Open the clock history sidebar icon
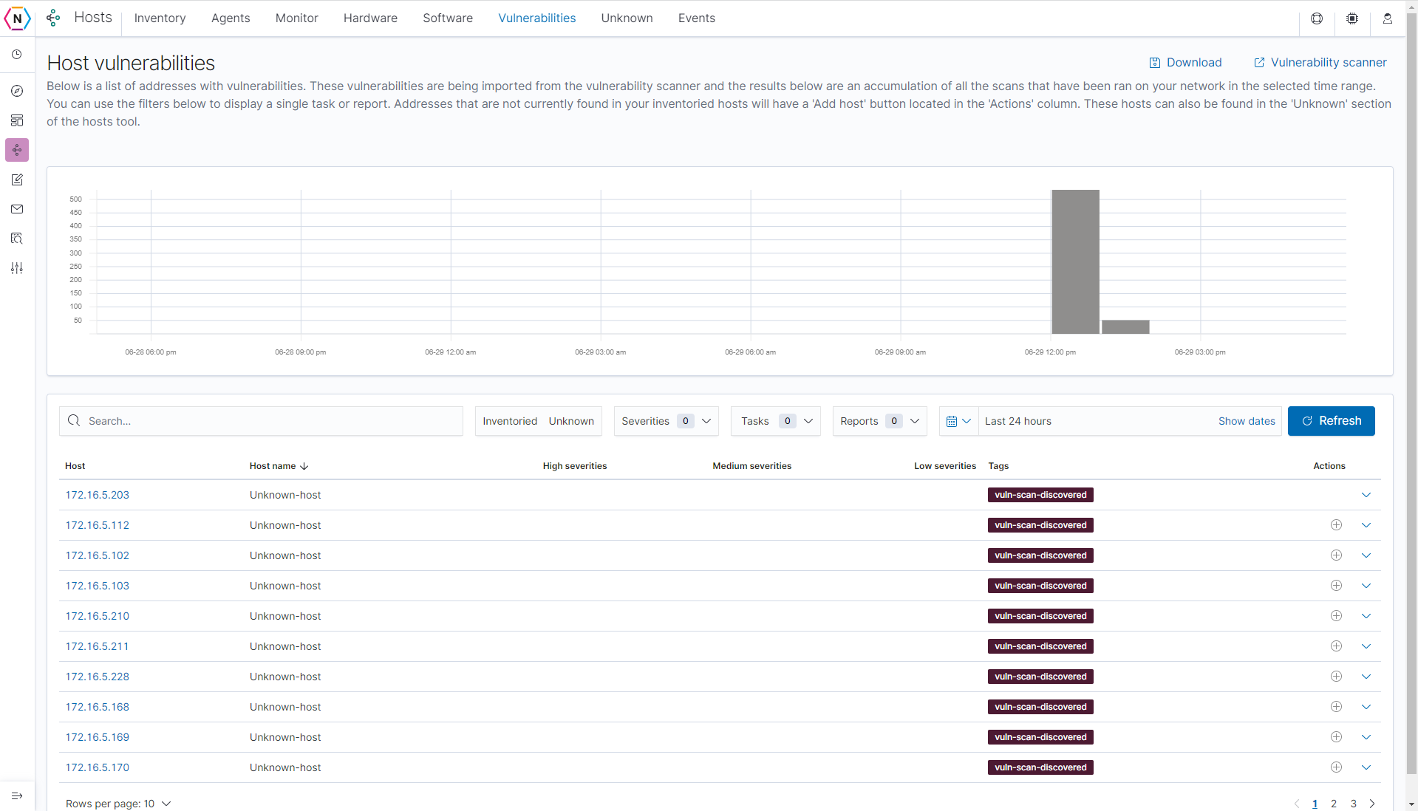This screenshot has width=1418, height=811. tap(17, 55)
